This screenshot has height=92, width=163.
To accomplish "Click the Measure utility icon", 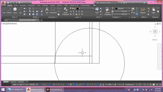I will coord(143,10).
